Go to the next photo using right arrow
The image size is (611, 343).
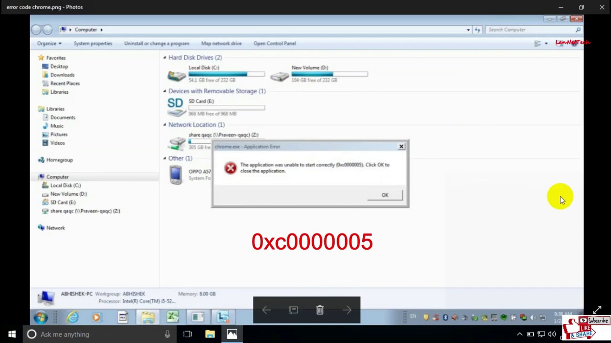point(347,310)
